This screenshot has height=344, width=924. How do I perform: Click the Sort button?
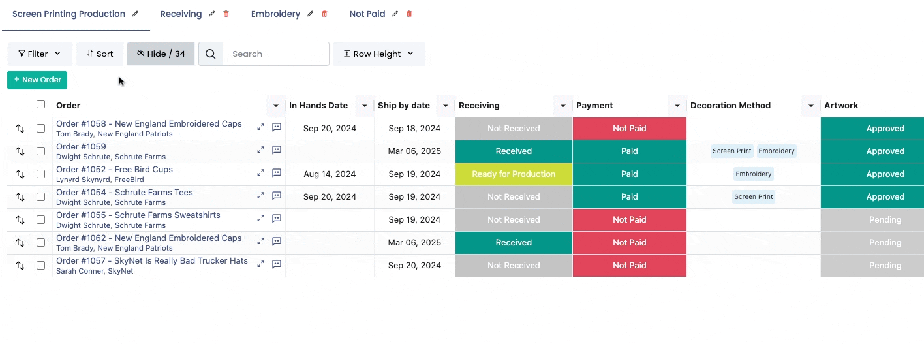pyautogui.click(x=100, y=54)
